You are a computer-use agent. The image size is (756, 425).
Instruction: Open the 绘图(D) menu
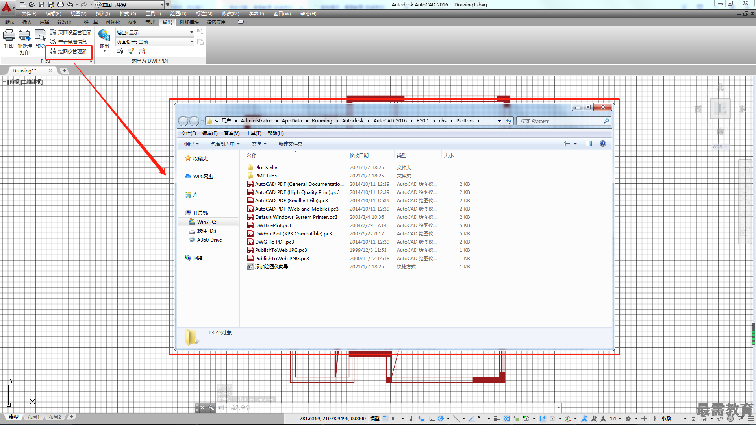[178, 13]
